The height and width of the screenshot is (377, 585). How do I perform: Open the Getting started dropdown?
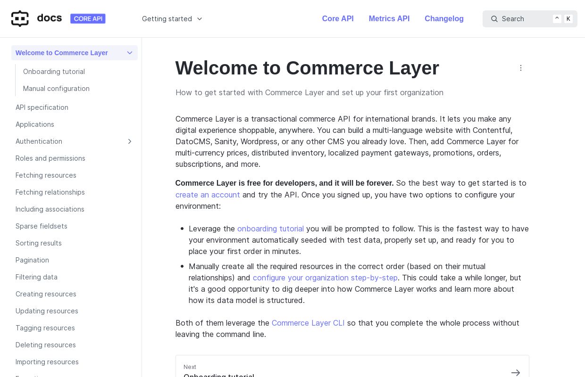[172, 19]
